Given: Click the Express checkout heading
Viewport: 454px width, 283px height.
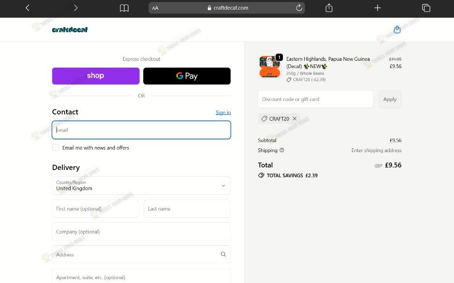Looking at the screenshot, I should pyautogui.click(x=141, y=59).
